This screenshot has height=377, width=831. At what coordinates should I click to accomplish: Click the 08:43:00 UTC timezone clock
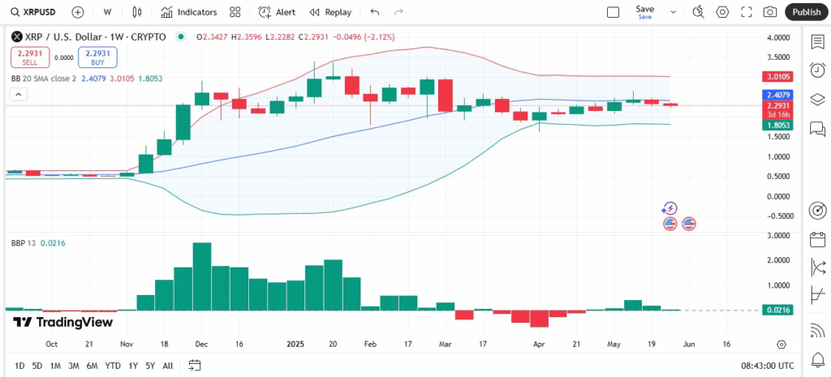click(x=768, y=366)
